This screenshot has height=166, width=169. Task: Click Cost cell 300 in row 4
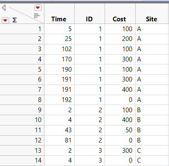click(x=120, y=59)
